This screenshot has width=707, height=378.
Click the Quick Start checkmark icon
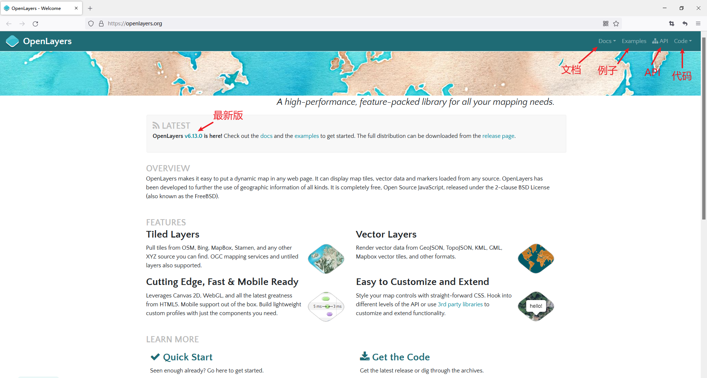[155, 357]
